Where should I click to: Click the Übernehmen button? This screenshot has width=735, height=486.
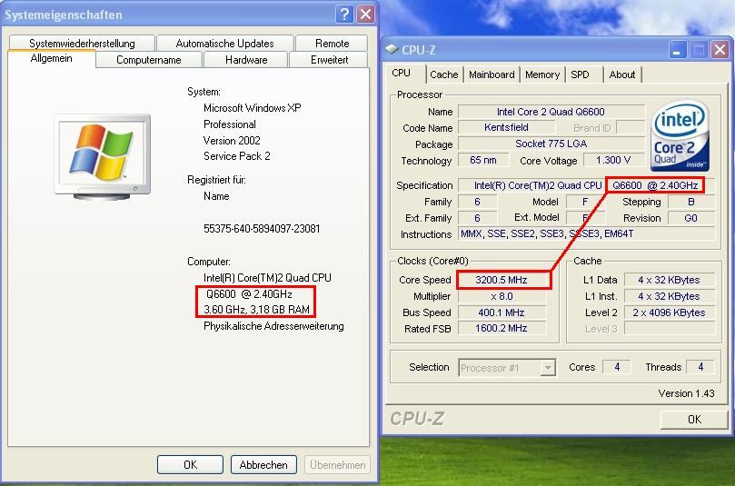pos(337,464)
